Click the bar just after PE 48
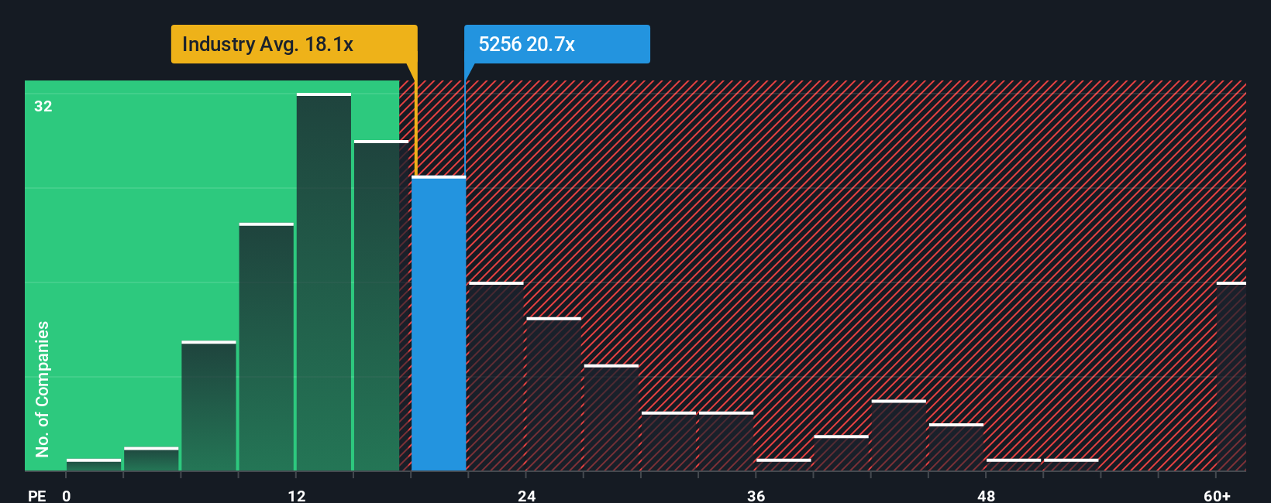Screen dimensions: 1271x503 1014,465
